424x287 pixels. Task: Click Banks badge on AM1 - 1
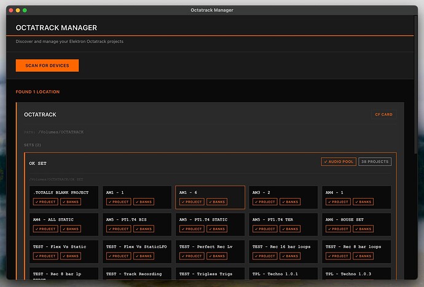(143, 202)
